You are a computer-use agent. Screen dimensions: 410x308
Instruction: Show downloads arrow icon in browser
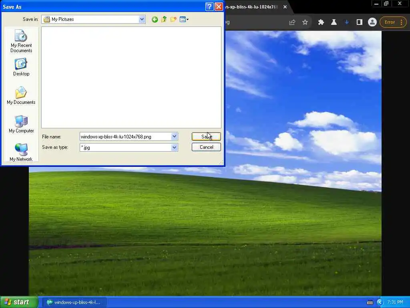[x=347, y=22]
